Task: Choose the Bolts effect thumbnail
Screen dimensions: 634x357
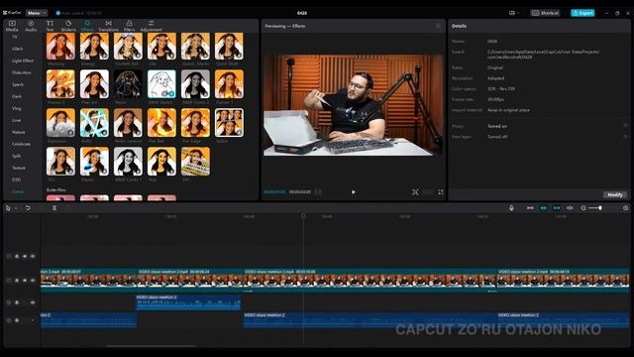Action: click(94, 123)
